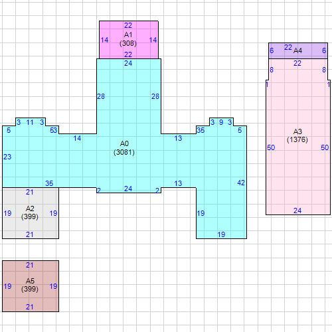The height and width of the screenshot is (332, 332).
Task: Click the 23 dimension on A0's left side
Action: [x=7, y=157]
